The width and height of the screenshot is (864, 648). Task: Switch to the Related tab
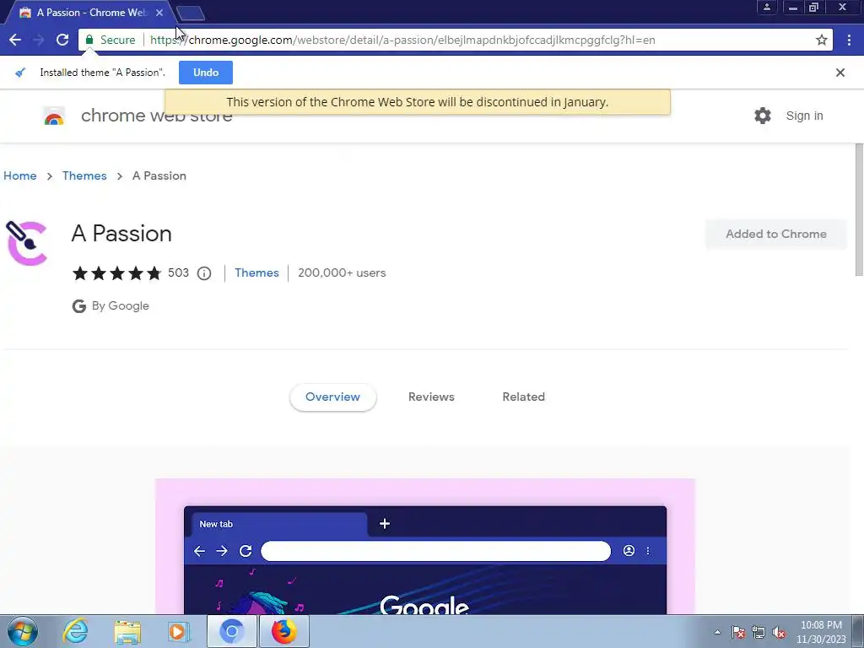click(523, 397)
